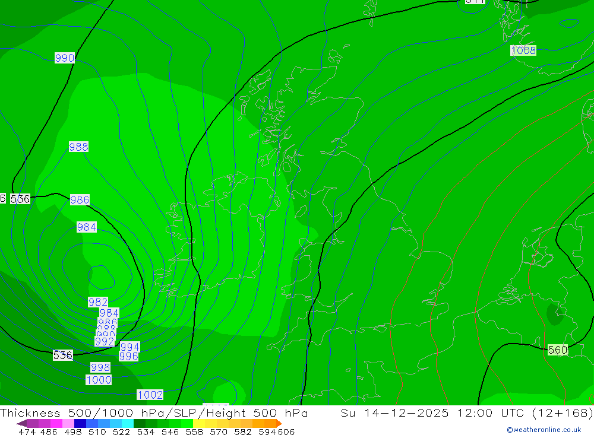
Task: Click the 546 legend value
Action: [170, 431]
